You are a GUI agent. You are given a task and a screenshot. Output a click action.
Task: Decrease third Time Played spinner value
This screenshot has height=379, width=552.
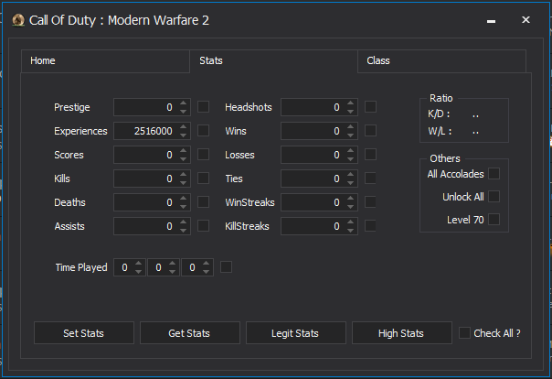[206, 272]
